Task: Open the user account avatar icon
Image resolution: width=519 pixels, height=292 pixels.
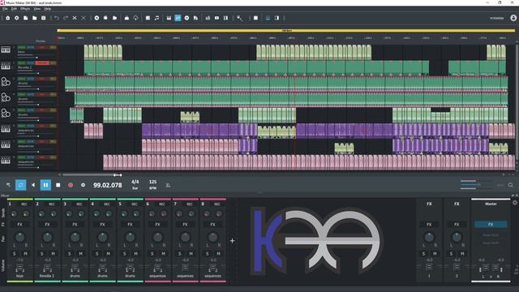Action: tap(513, 18)
